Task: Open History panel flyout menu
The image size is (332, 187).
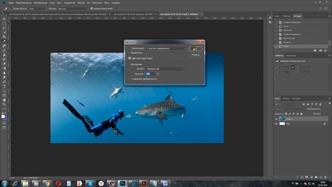Action: click(329, 16)
